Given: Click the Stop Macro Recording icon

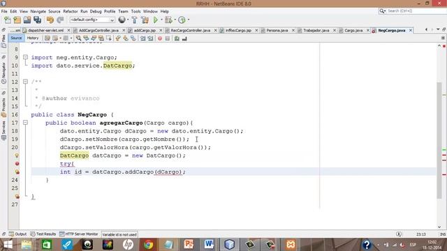Looking at the screenshot, I should 168,38.
